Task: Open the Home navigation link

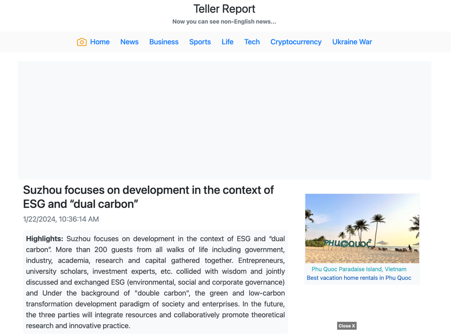Action: click(100, 42)
